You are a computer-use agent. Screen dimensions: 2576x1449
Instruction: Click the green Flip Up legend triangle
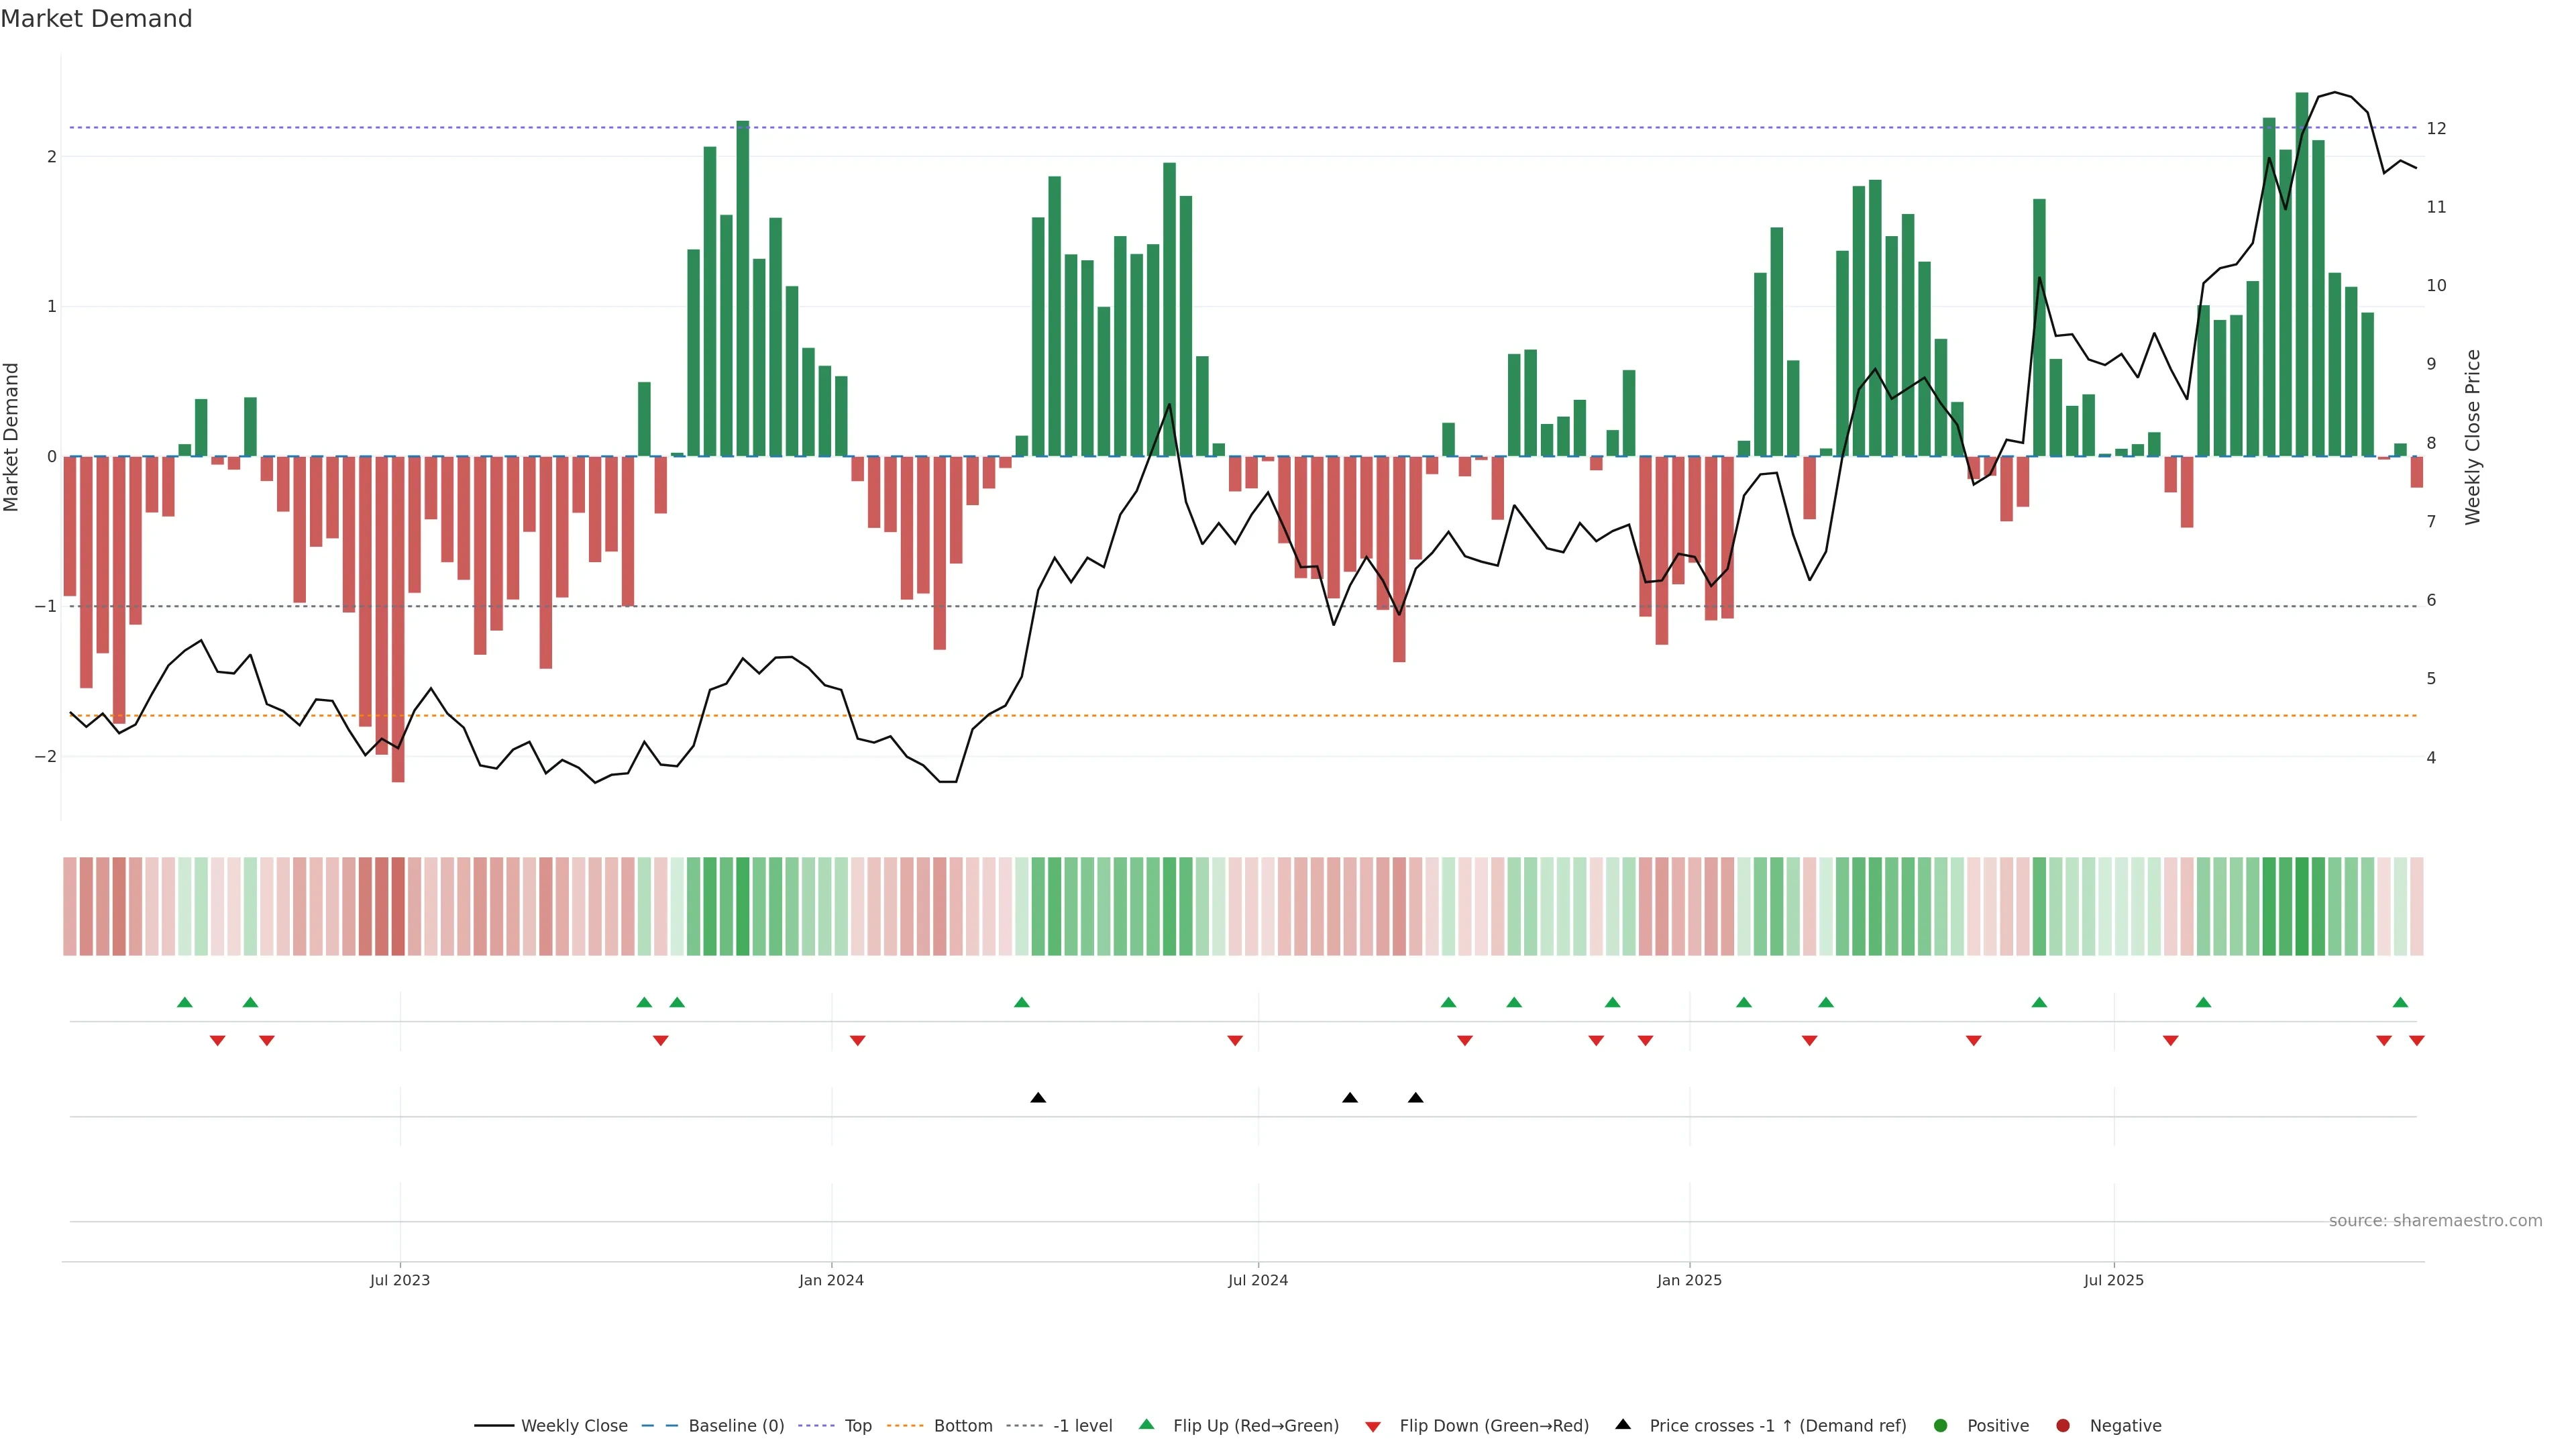point(1146,1424)
